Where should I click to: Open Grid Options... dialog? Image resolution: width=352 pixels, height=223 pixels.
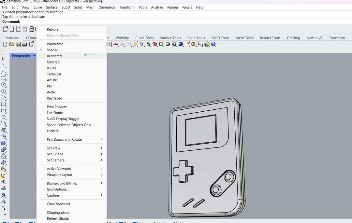57,189
